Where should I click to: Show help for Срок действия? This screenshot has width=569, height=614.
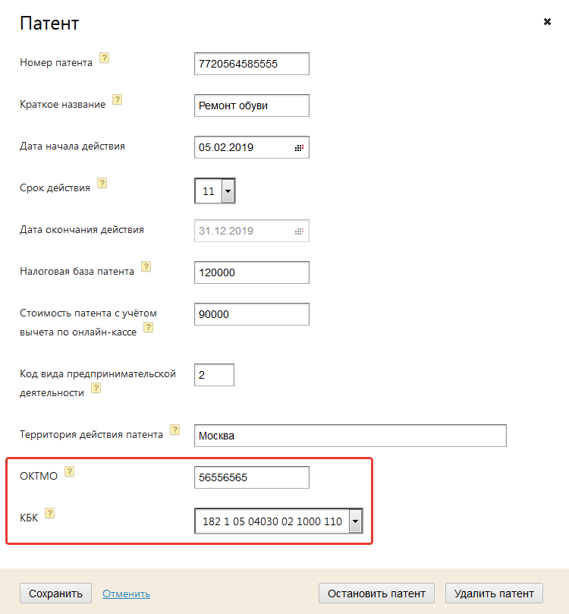click(x=102, y=183)
